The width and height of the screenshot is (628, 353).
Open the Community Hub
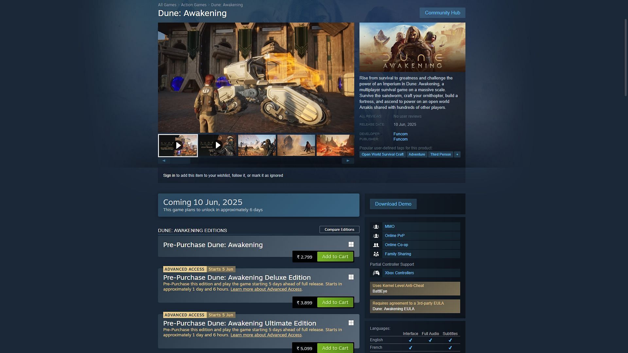442,13
